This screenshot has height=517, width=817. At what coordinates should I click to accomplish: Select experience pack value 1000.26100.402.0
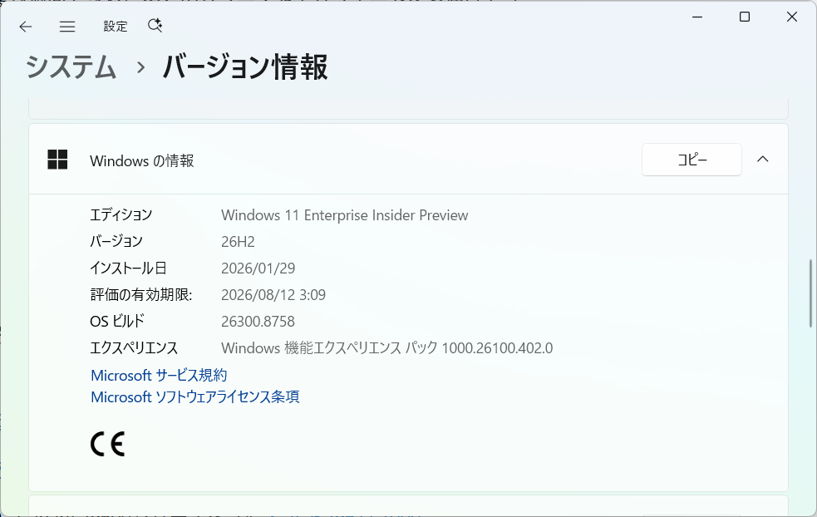[497, 348]
